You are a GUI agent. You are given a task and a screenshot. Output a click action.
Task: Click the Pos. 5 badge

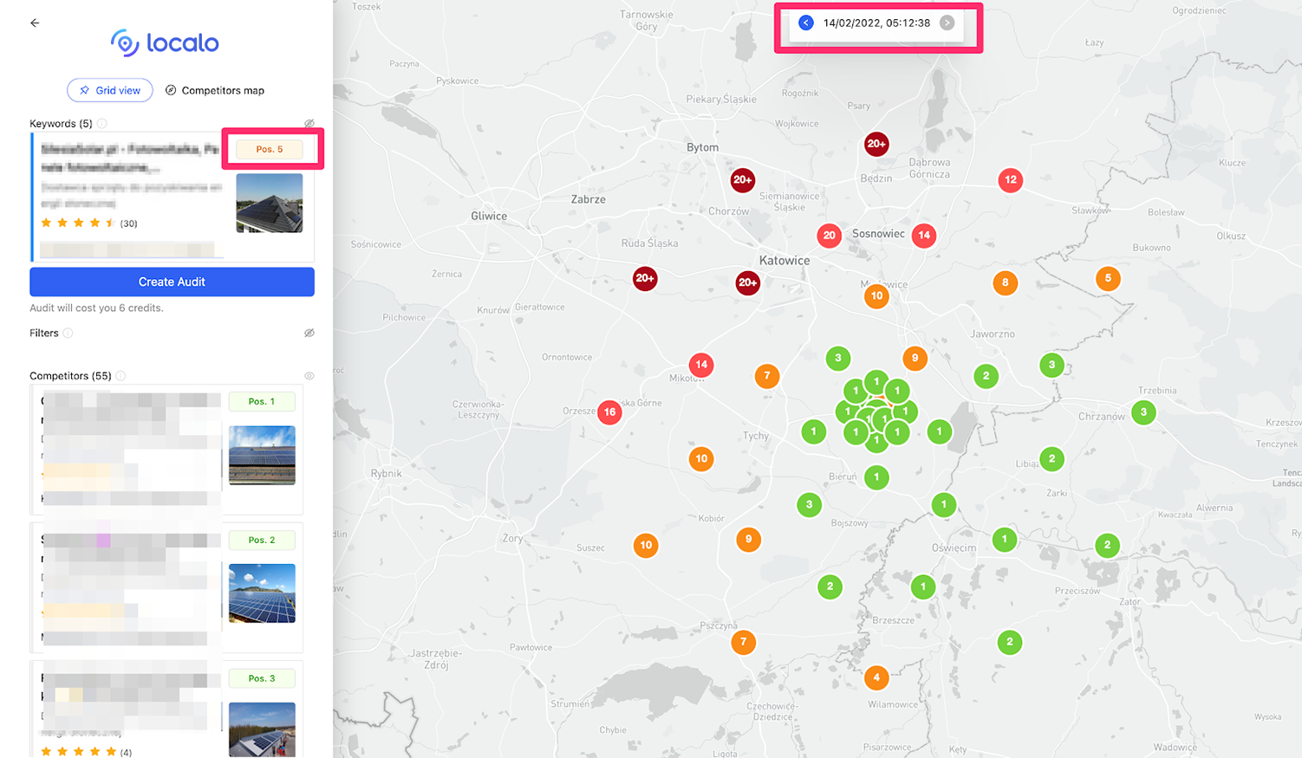tap(270, 149)
